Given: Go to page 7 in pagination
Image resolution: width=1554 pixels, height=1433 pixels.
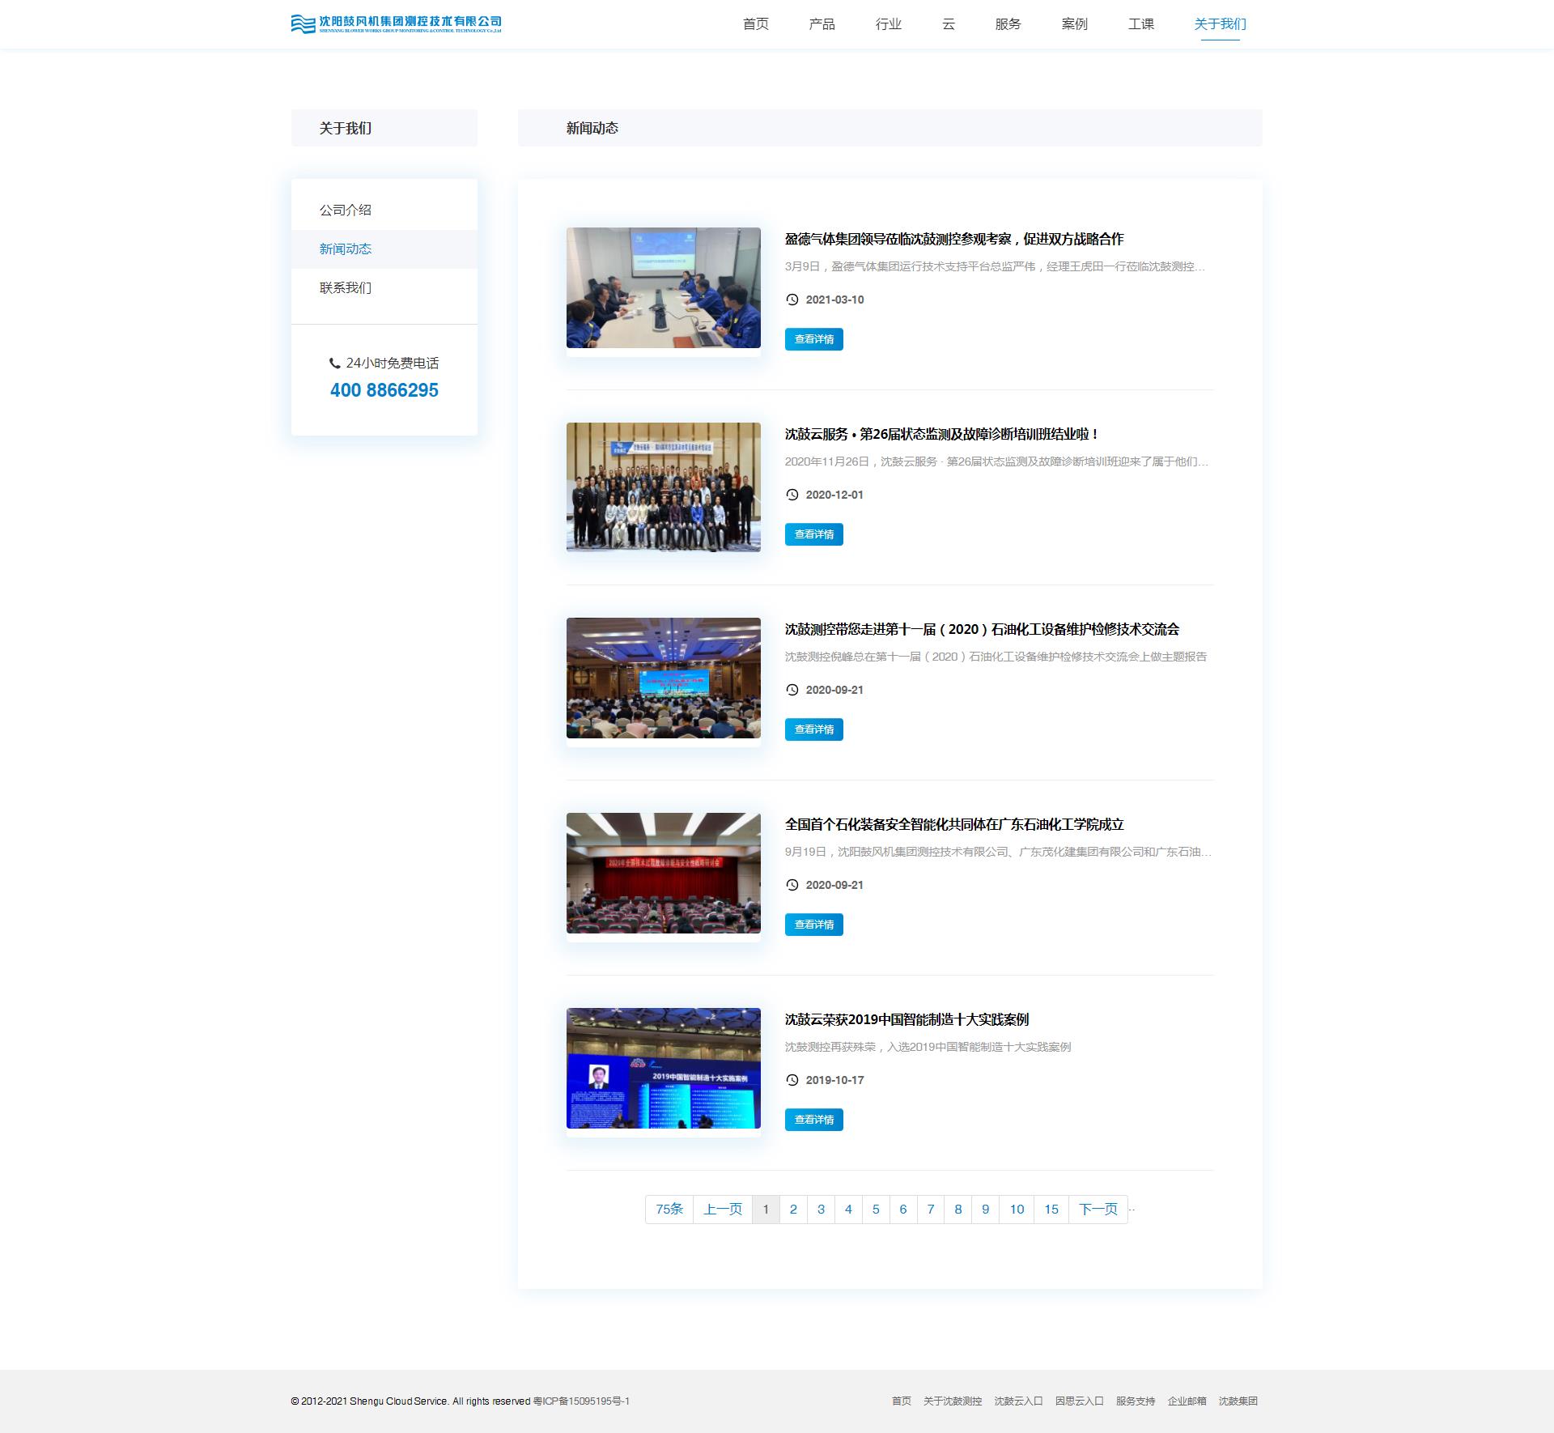Looking at the screenshot, I should [931, 1210].
